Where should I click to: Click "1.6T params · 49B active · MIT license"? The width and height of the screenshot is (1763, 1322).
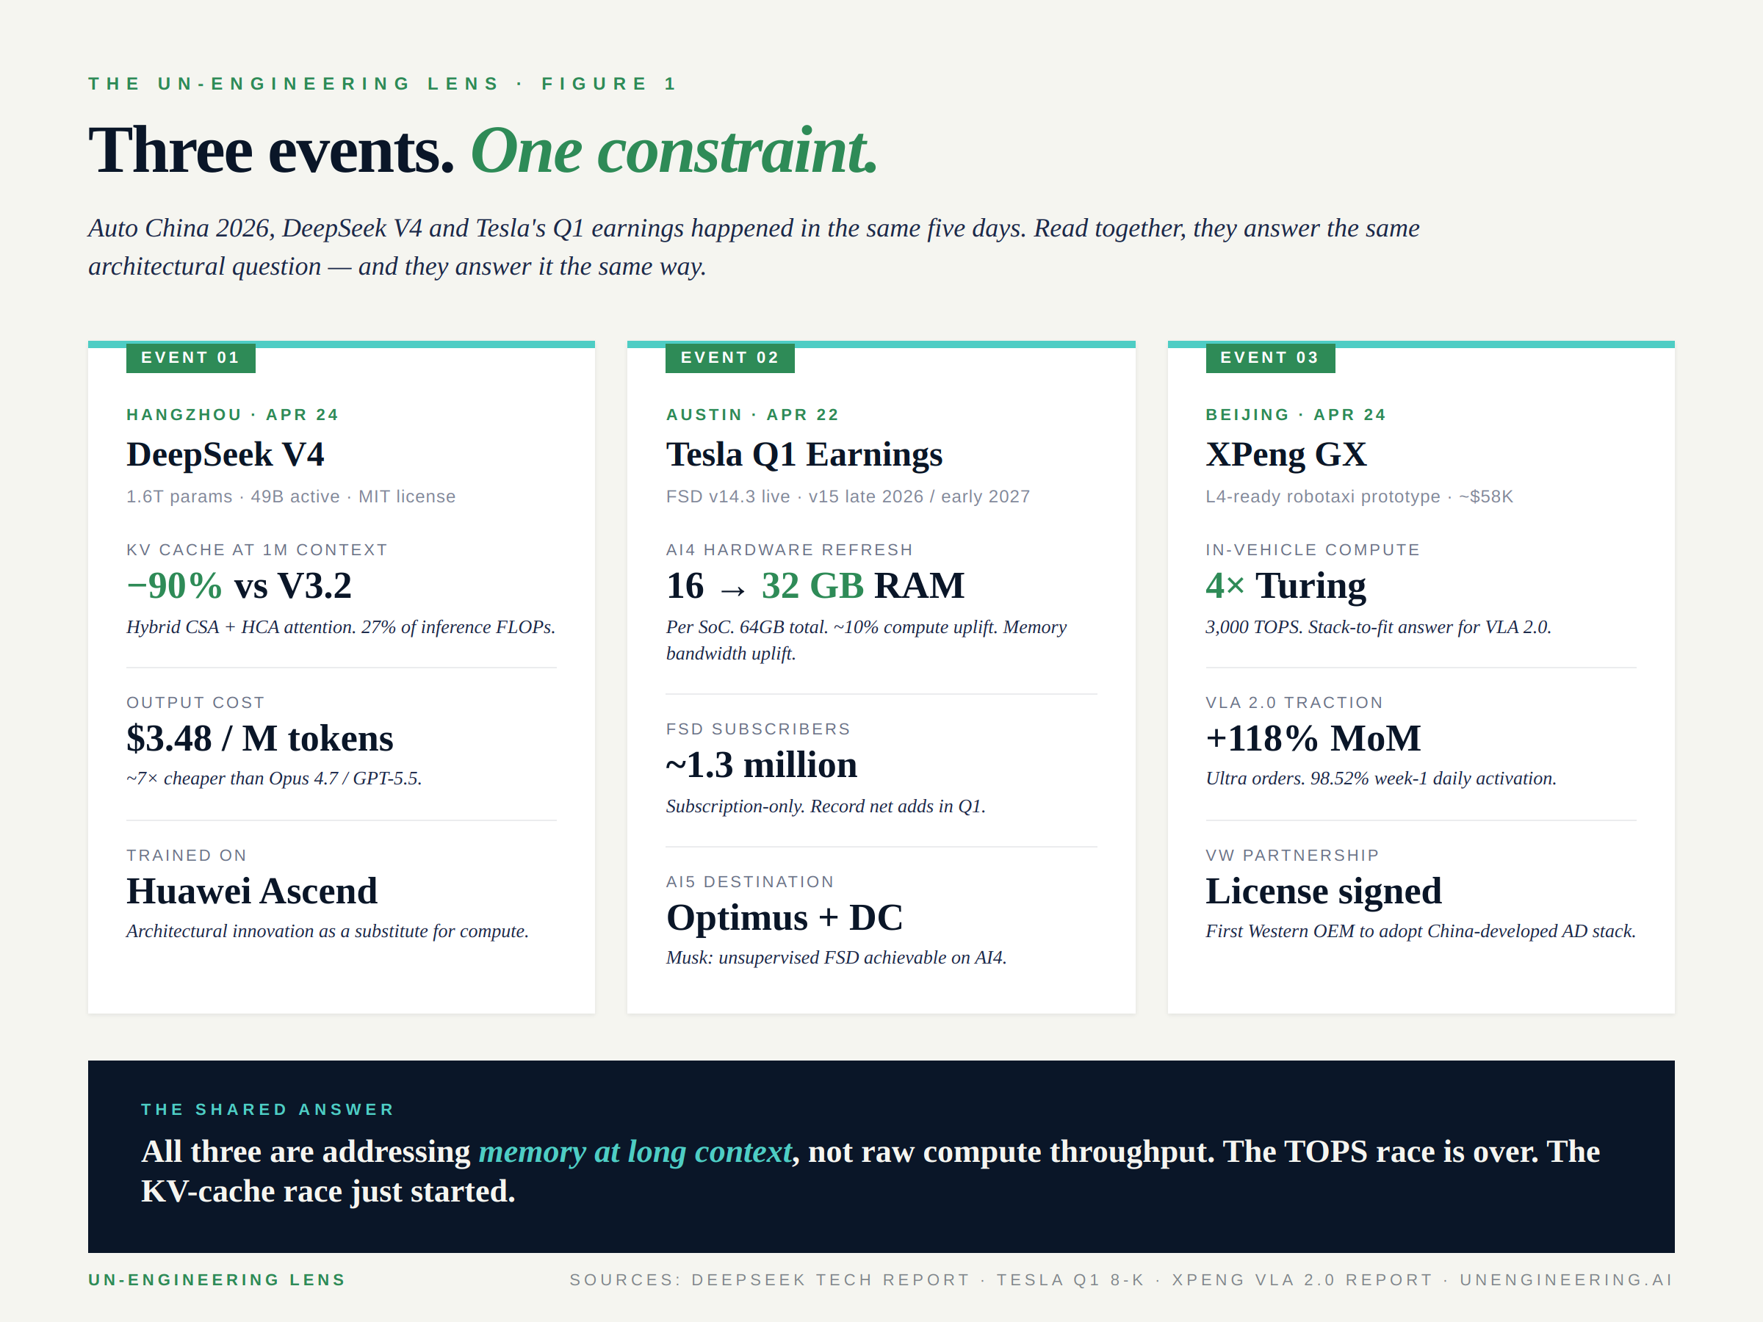tap(291, 496)
